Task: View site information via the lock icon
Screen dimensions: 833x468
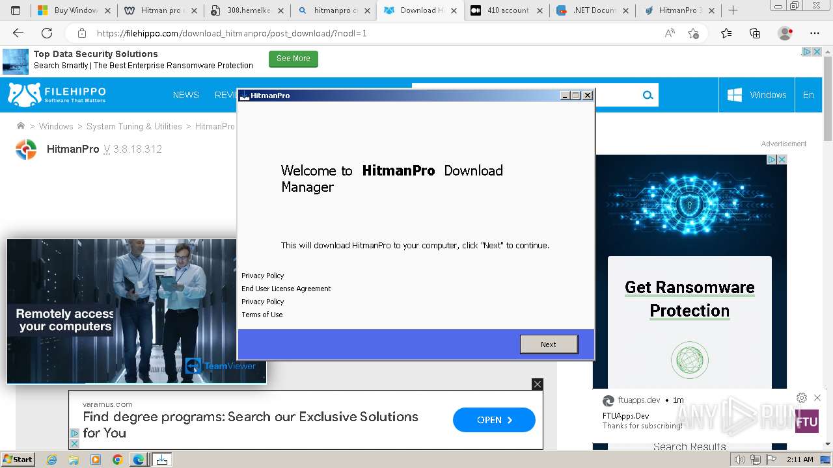Action: [x=81, y=33]
